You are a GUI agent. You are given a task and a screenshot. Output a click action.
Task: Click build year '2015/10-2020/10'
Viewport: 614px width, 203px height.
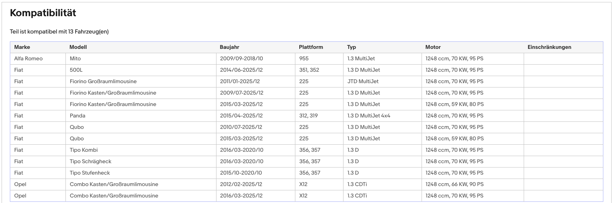click(x=241, y=173)
